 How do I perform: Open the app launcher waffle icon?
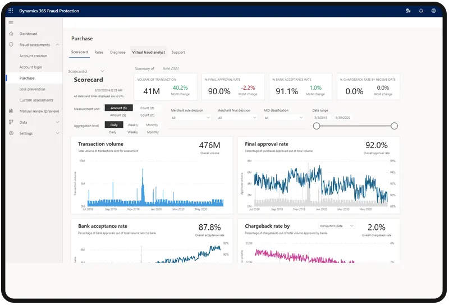point(11,11)
